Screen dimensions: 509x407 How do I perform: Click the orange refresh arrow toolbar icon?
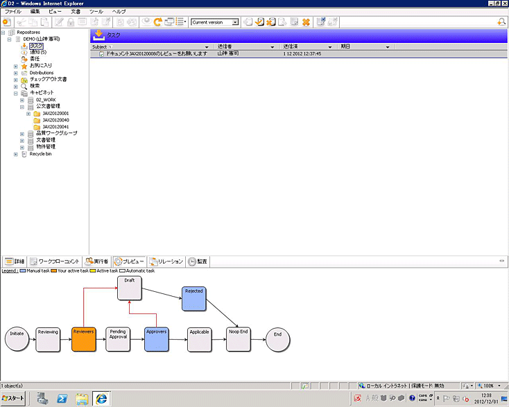point(157,22)
